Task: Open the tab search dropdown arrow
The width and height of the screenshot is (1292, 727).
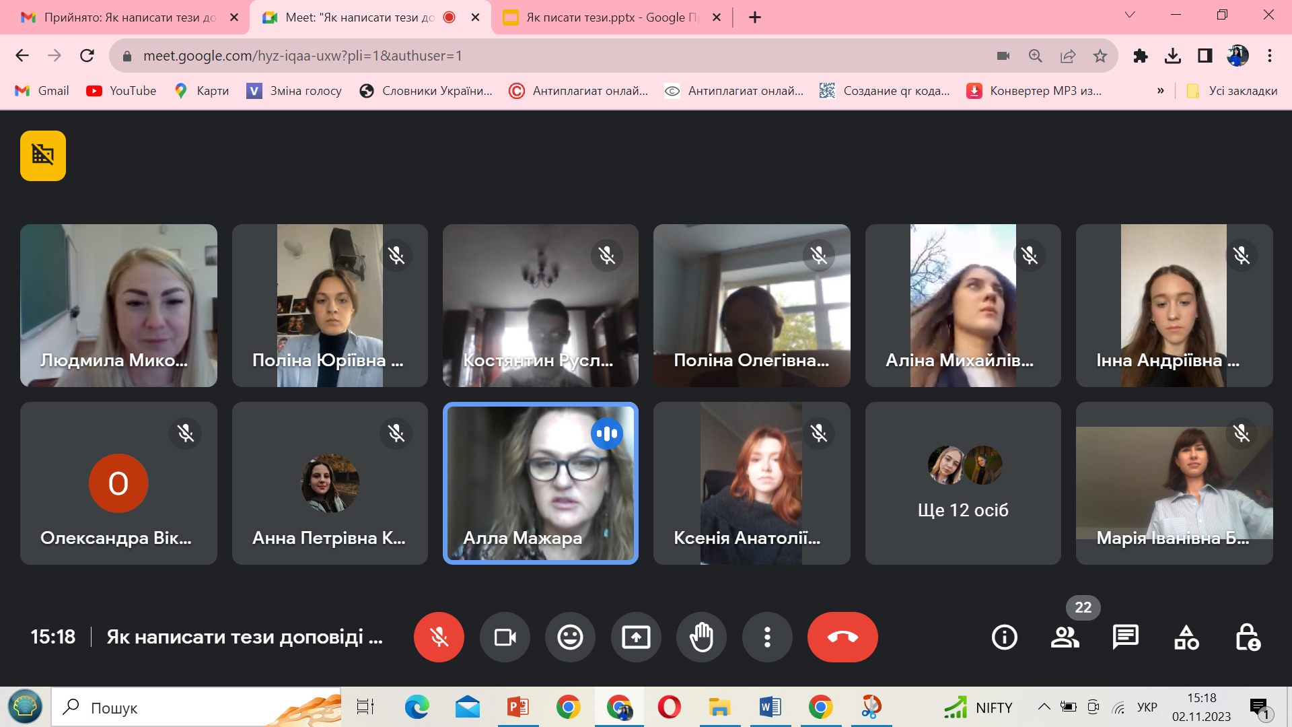Action: (x=1130, y=15)
